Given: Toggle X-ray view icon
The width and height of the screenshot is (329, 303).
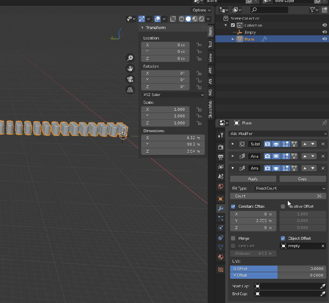Looking at the screenshot, I should (173, 19).
